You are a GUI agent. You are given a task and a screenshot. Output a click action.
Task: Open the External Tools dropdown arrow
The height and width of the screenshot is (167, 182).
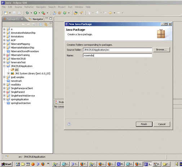pyautogui.click(x=47, y=13)
